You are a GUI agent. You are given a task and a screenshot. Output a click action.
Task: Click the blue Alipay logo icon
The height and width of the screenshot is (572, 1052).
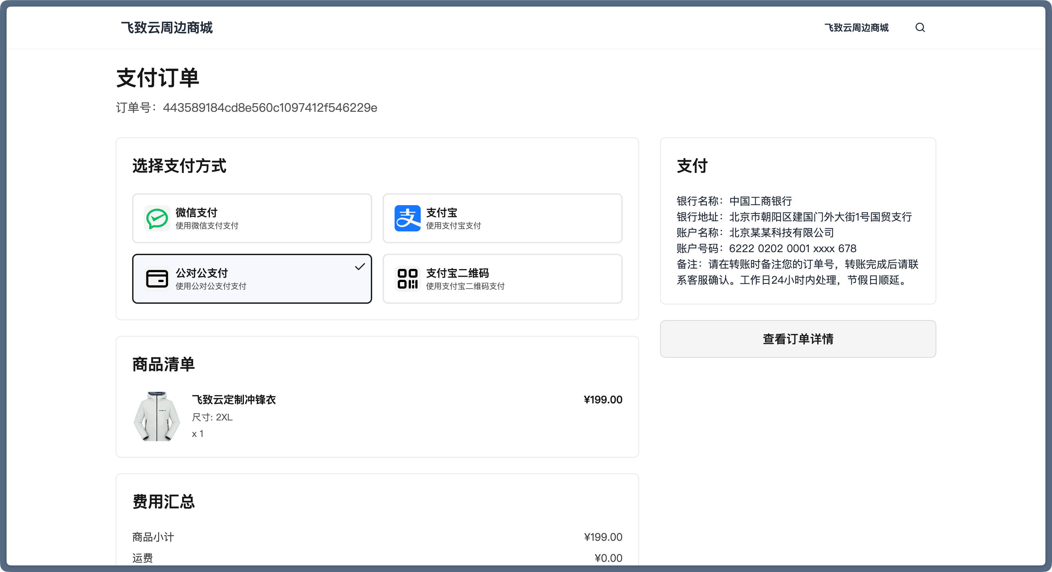coord(407,218)
